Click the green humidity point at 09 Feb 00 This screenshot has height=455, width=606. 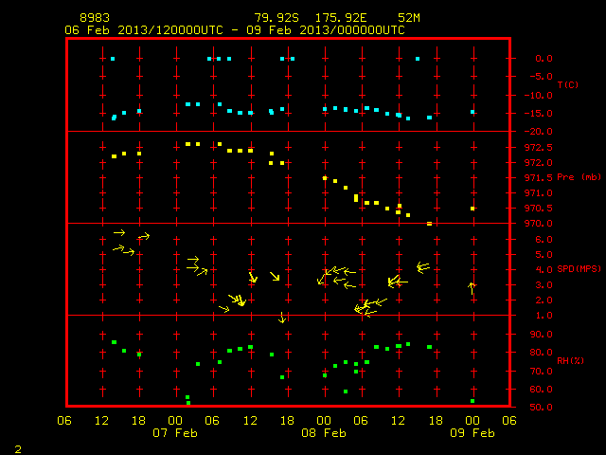pos(472,401)
